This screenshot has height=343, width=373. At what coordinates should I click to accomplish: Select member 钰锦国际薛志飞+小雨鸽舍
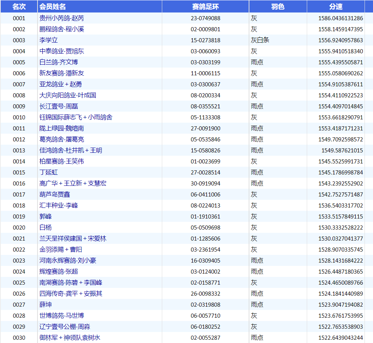(x=76, y=118)
